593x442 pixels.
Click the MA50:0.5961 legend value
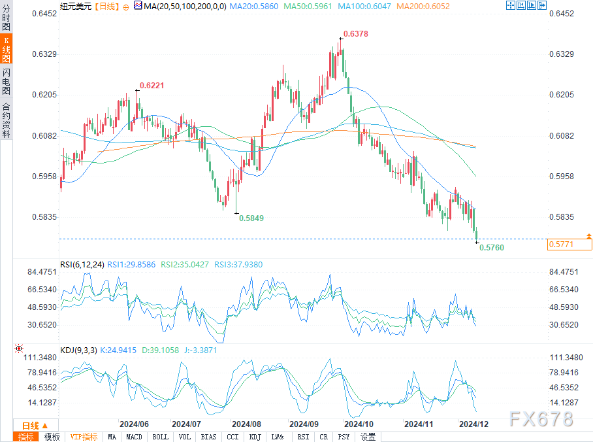(x=308, y=7)
